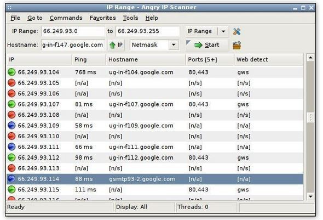
Task: Open the Tools menu
Action: click(x=131, y=18)
